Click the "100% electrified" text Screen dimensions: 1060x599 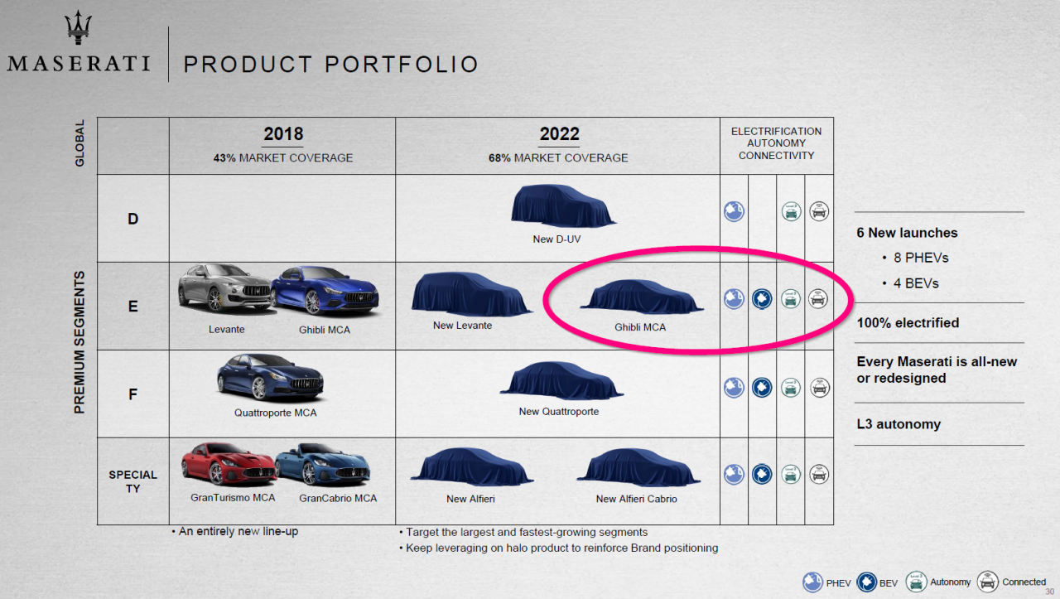(908, 323)
